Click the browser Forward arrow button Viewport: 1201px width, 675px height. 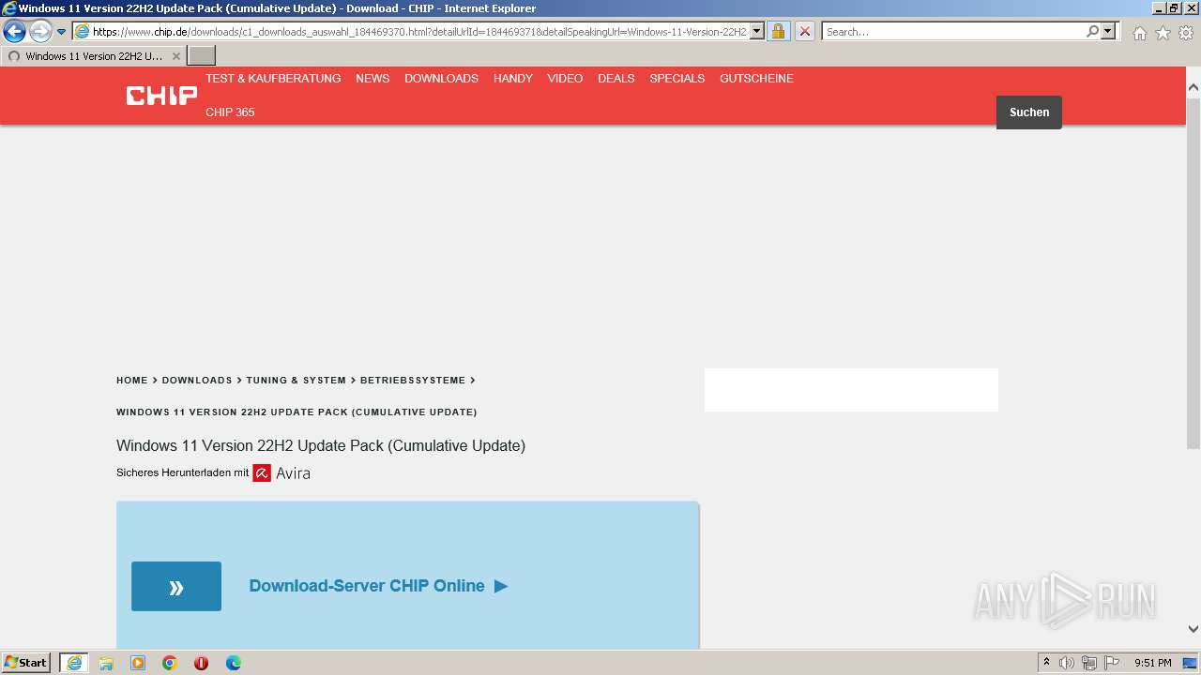pos(40,32)
